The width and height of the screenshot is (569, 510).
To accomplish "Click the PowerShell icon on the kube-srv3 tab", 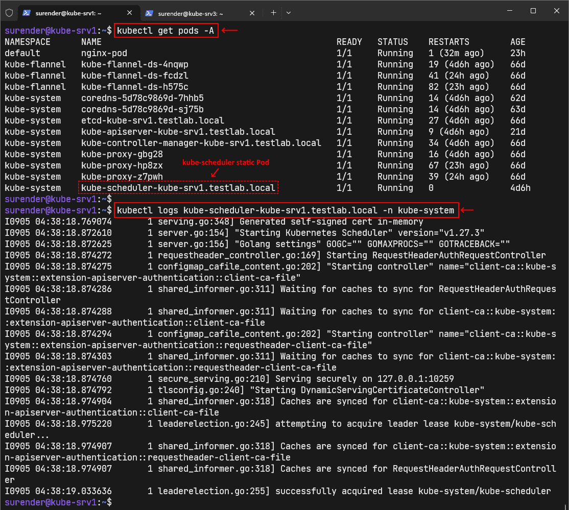I will pyautogui.click(x=149, y=13).
